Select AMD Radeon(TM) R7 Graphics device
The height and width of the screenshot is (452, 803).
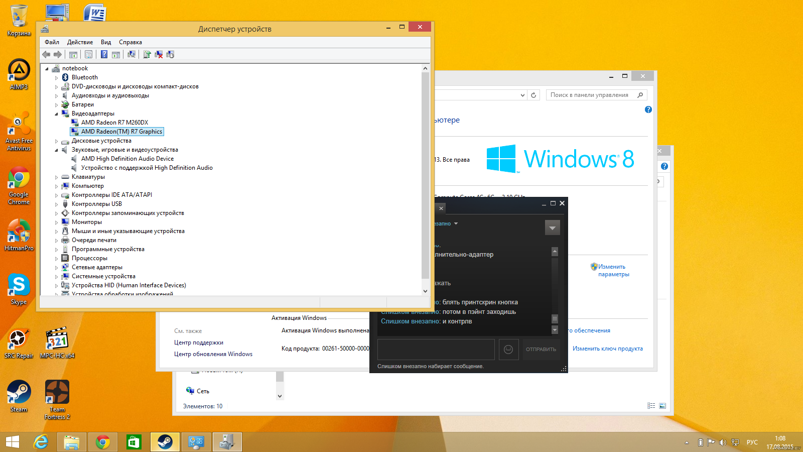pyautogui.click(x=121, y=132)
